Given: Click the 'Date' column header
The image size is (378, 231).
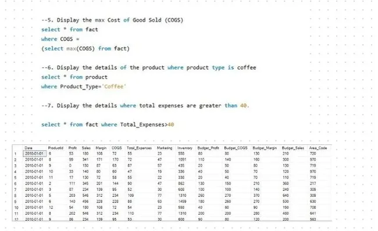Looking at the screenshot, I should tap(28, 148).
